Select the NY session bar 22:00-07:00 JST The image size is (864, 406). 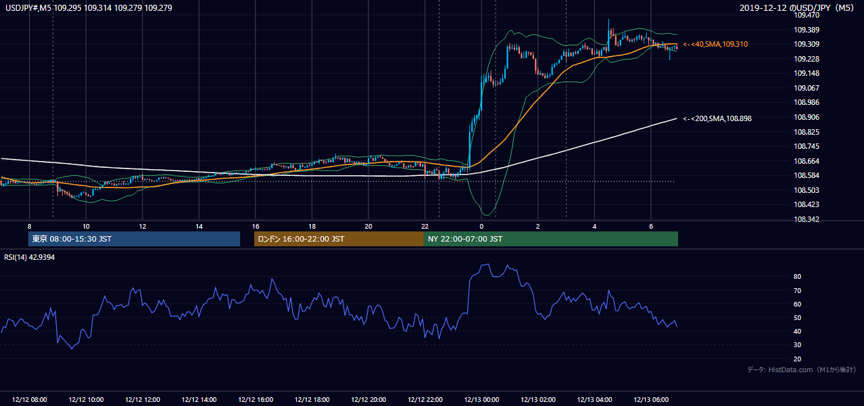point(551,239)
